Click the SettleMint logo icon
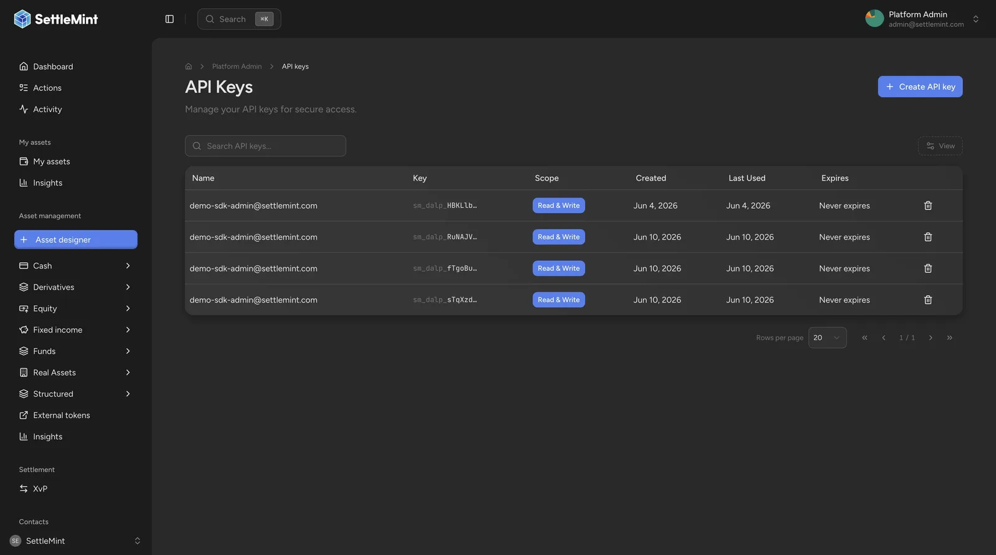996x555 pixels. (22, 19)
